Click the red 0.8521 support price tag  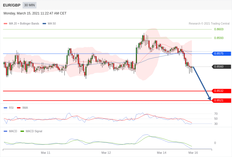point(222,100)
